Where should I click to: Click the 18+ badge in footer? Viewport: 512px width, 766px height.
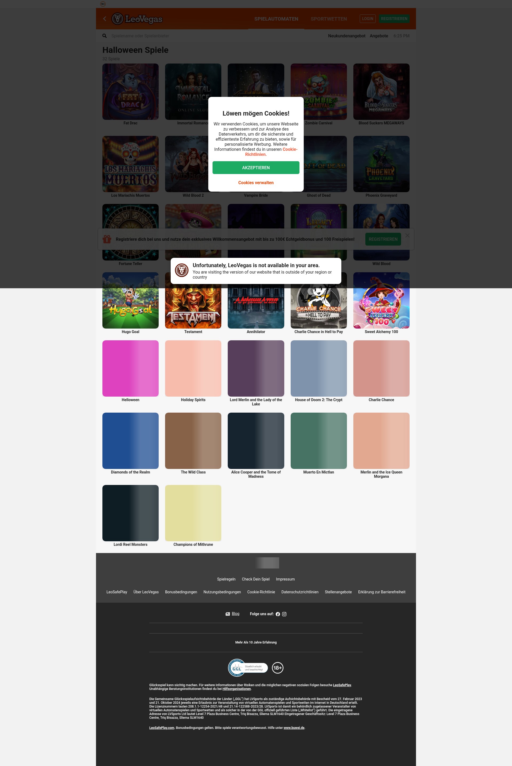278,668
